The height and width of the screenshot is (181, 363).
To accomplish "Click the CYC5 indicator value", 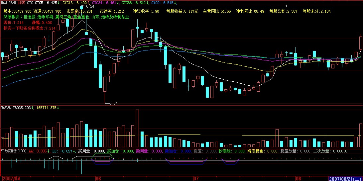I will tap(46, 3).
